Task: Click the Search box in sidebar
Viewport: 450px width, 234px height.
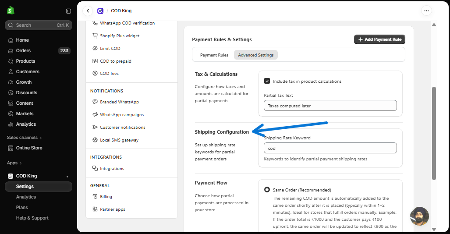Action: click(39, 25)
